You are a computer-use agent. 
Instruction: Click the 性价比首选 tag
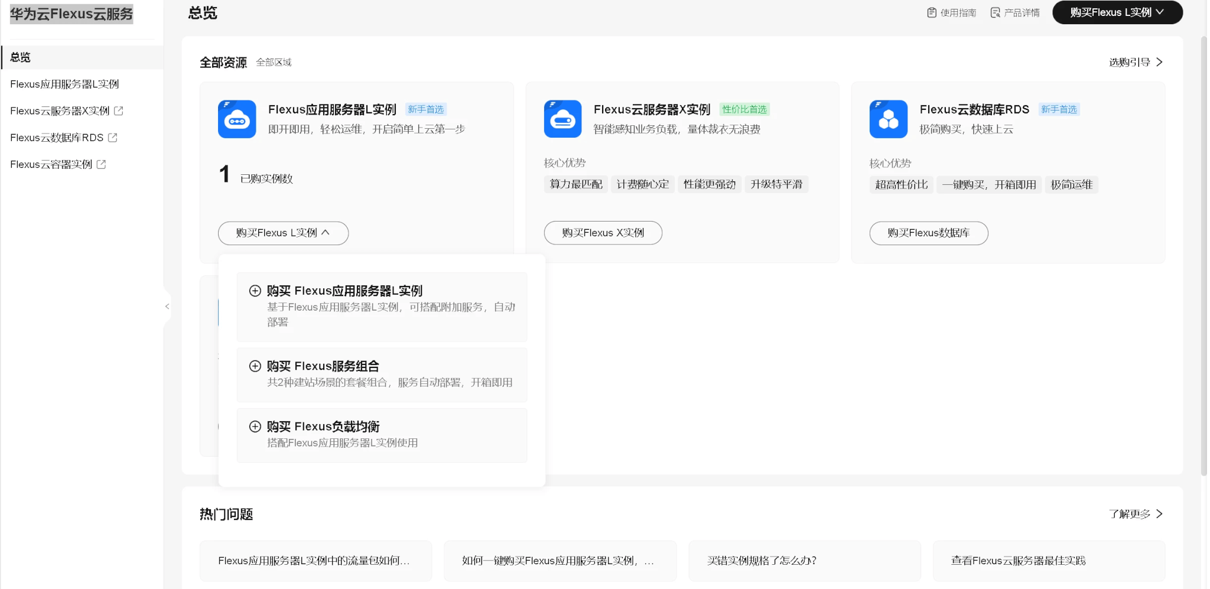(x=744, y=109)
